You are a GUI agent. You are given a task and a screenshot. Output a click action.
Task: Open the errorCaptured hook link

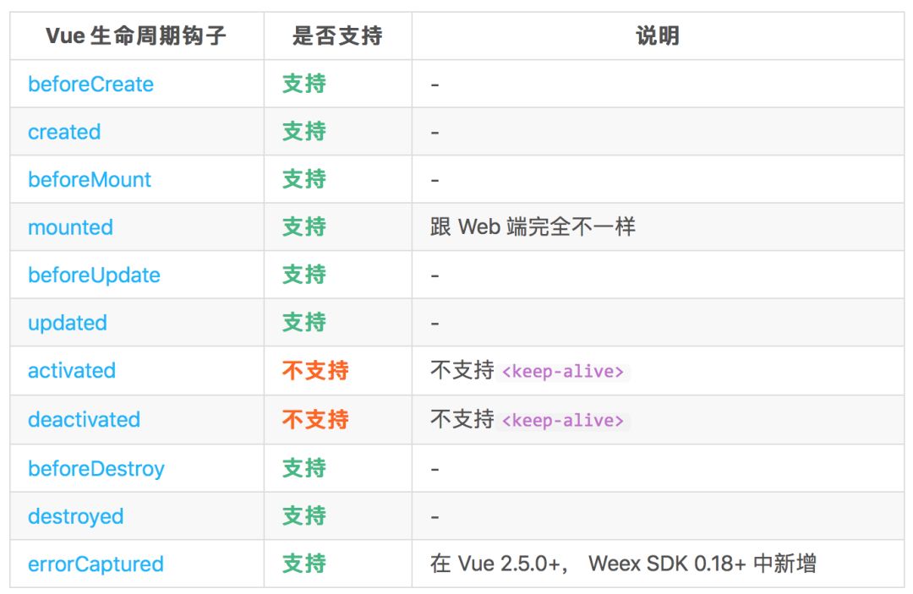(96, 564)
